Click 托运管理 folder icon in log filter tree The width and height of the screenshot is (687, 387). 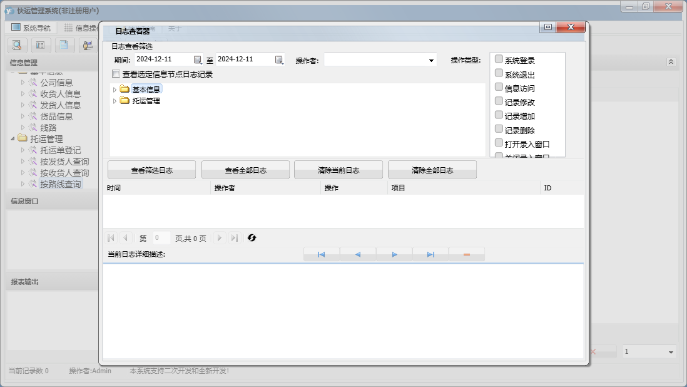point(125,100)
